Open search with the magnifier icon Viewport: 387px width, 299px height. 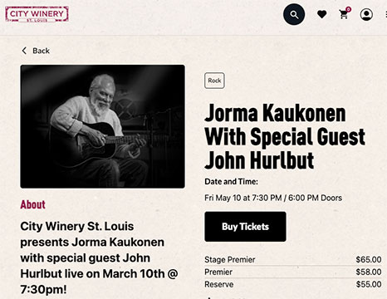click(294, 14)
